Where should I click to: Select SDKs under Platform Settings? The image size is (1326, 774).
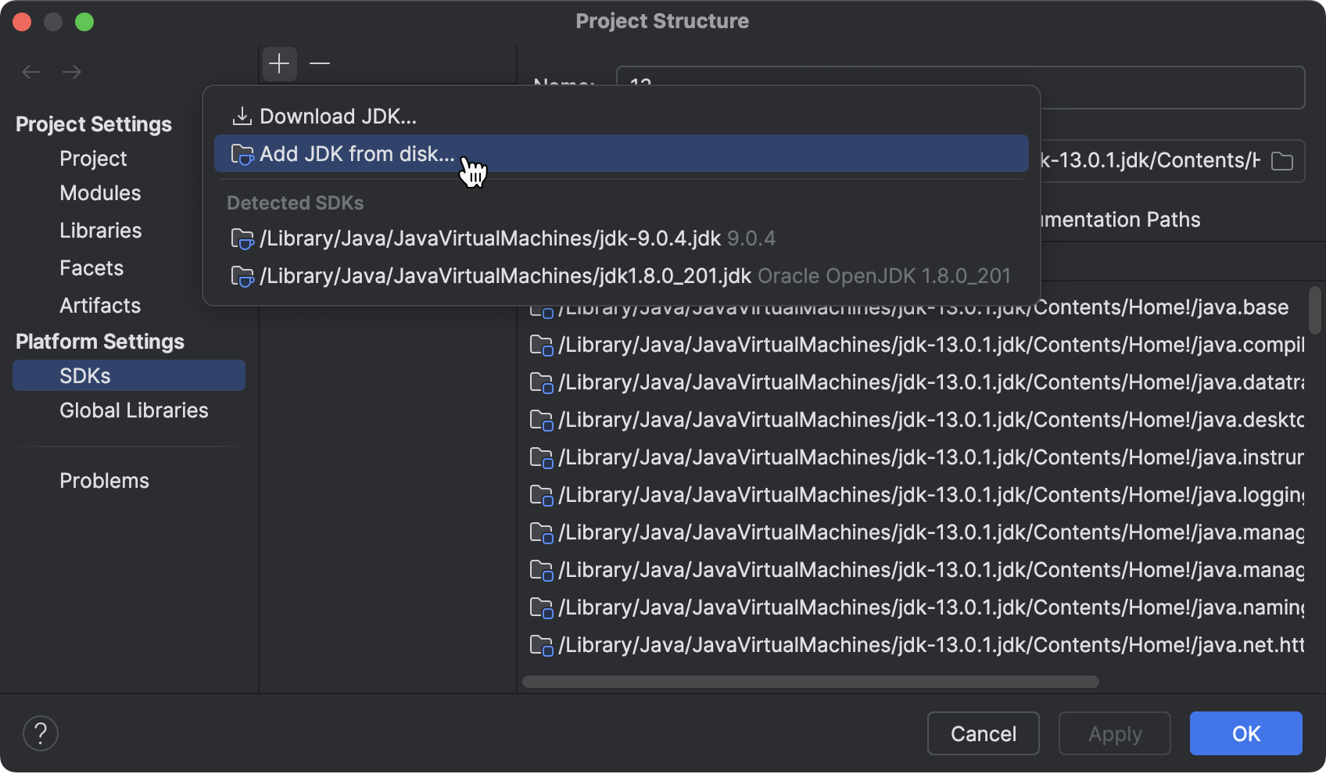pos(85,375)
